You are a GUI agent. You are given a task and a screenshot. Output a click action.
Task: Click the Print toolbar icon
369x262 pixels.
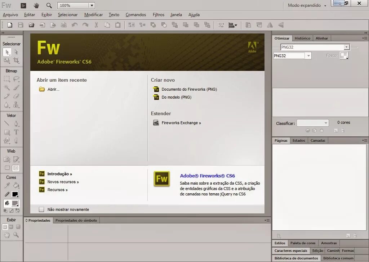click(x=64, y=25)
